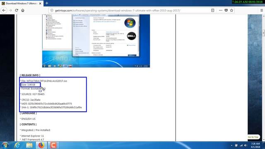Select the file name WTULTX64.OFF14.ENU.AUG2017.iso text
This screenshot has width=265, height=149.
(x=47, y=81)
